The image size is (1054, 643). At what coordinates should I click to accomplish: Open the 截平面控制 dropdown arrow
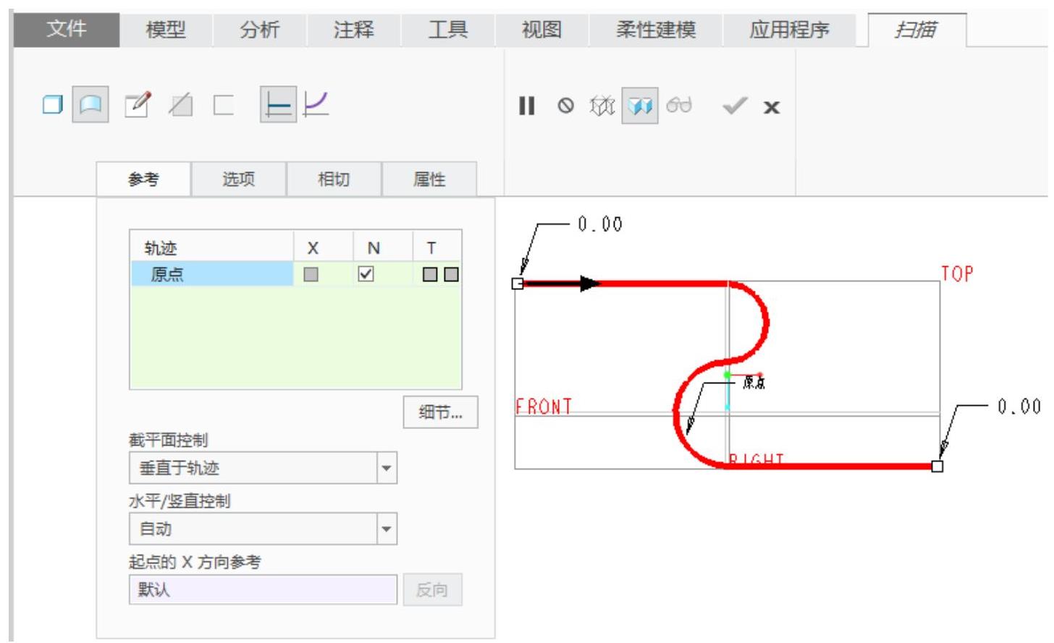tap(387, 468)
